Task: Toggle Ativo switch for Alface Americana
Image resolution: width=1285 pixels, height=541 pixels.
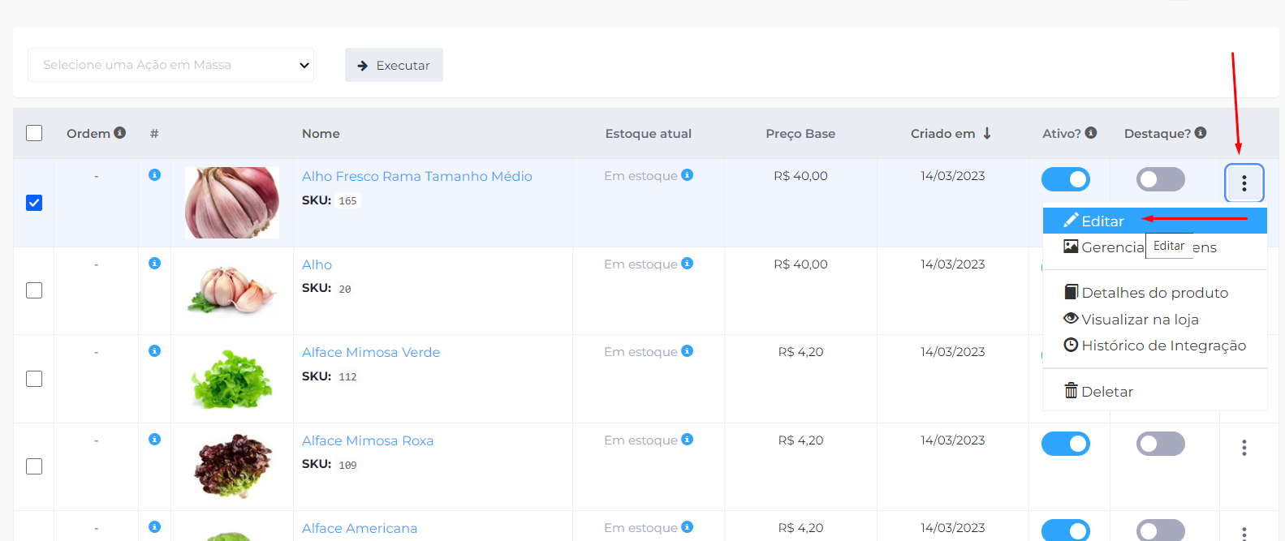Action: [1066, 530]
